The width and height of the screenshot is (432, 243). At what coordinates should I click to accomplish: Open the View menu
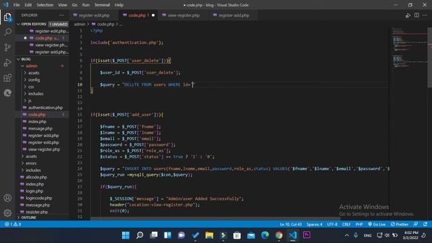[x=63, y=5]
